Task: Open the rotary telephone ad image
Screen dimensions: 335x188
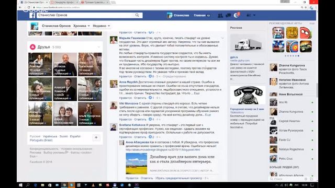Action: (248, 95)
